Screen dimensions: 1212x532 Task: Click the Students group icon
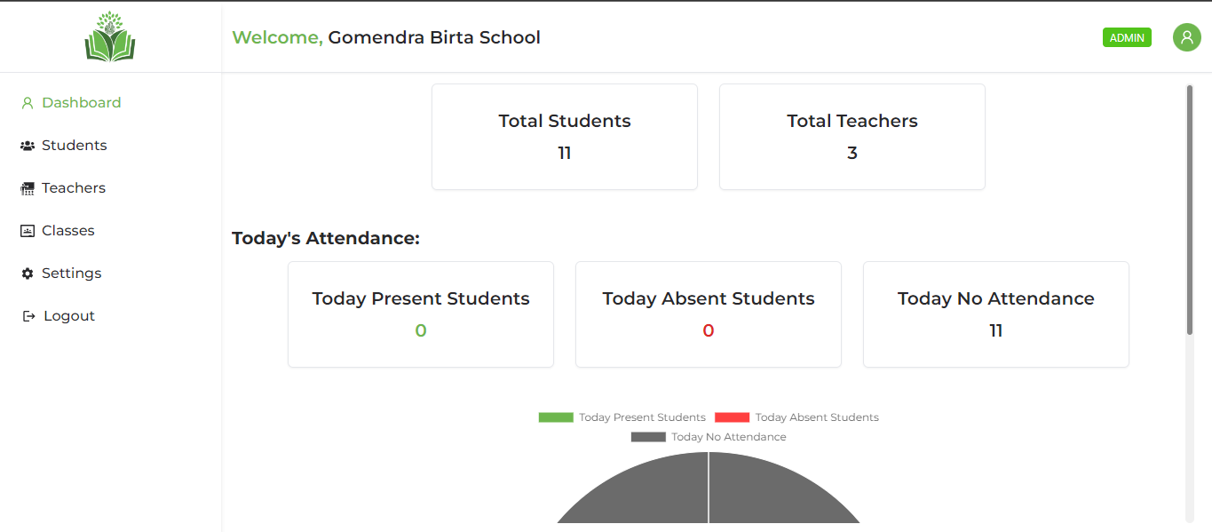click(28, 146)
